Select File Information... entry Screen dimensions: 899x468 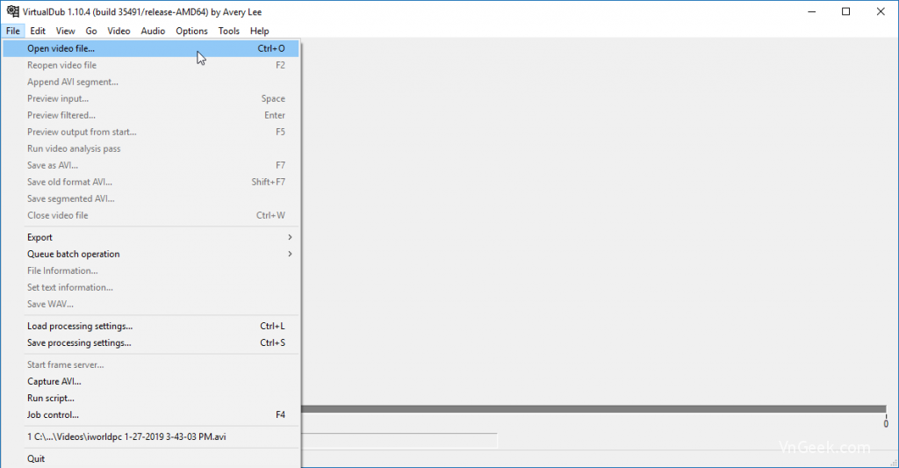[151, 270]
